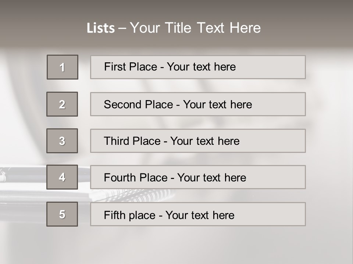353x264 pixels.
Task: Click the spiral notebook in background image
Action: pos(147,194)
